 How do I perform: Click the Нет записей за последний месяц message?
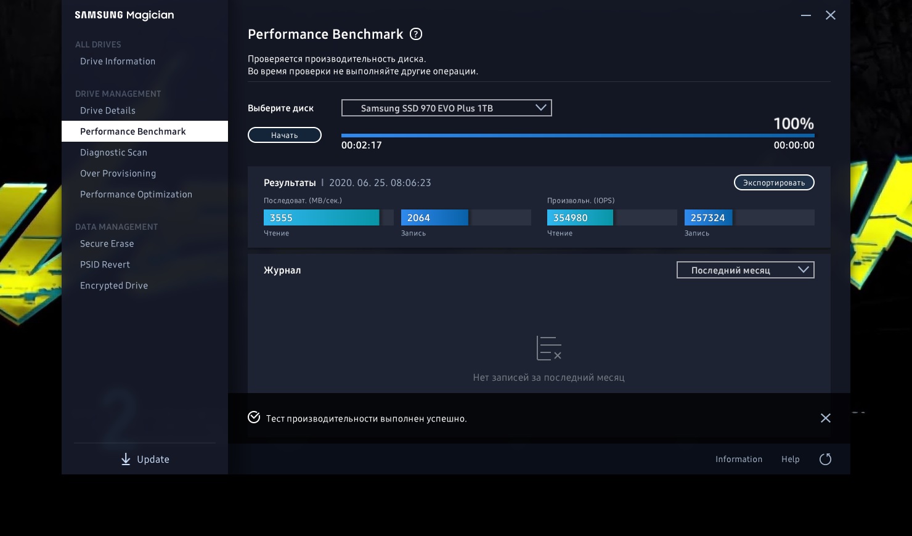tap(549, 378)
